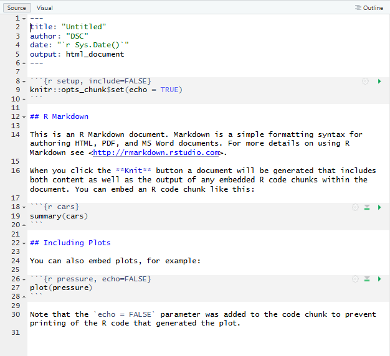Click "You can also embed plots" line
The width and height of the screenshot is (390, 356).
(x=115, y=261)
